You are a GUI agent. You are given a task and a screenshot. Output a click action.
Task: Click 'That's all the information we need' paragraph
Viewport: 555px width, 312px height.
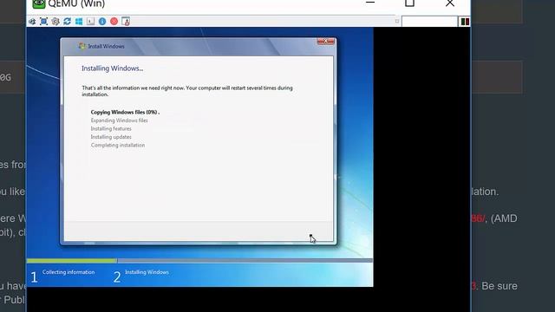point(187,91)
